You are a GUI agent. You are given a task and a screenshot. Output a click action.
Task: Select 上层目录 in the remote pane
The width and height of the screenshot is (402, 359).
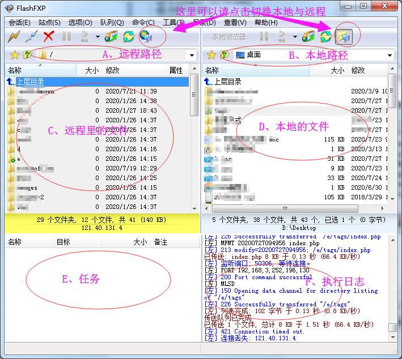point(97,82)
